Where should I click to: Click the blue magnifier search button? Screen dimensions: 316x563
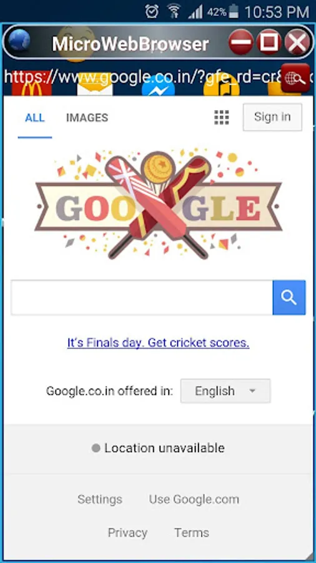coord(289,297)
